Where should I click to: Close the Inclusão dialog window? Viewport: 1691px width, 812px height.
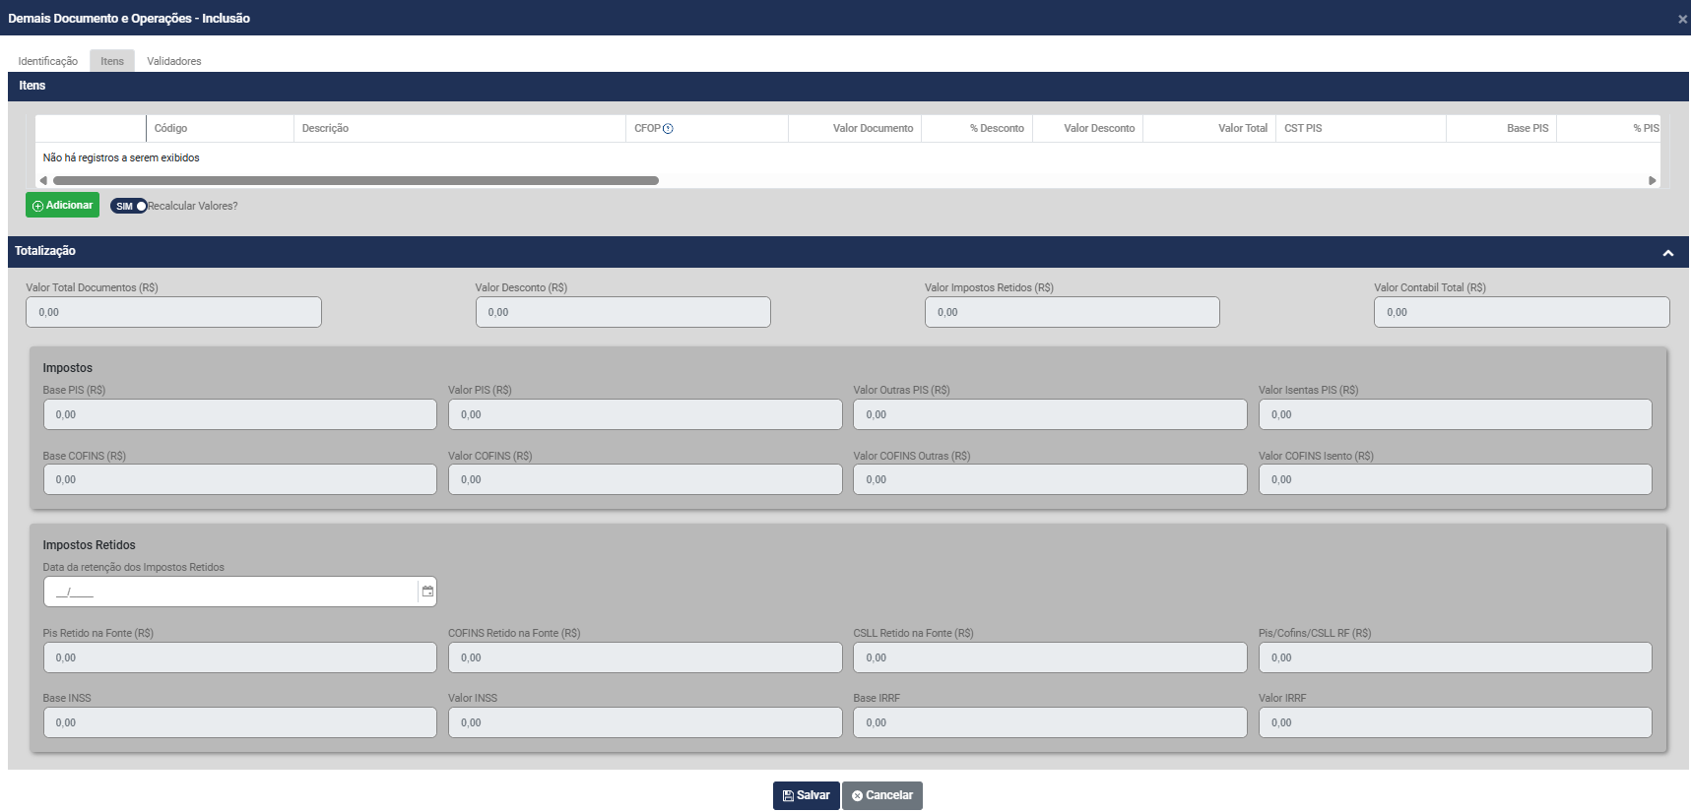(1682, 19)
